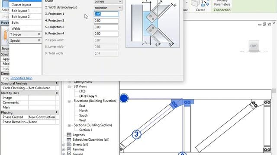The image size is (277, 155).
Task: Click the Projection 1 input field
Action: [106, 14]
